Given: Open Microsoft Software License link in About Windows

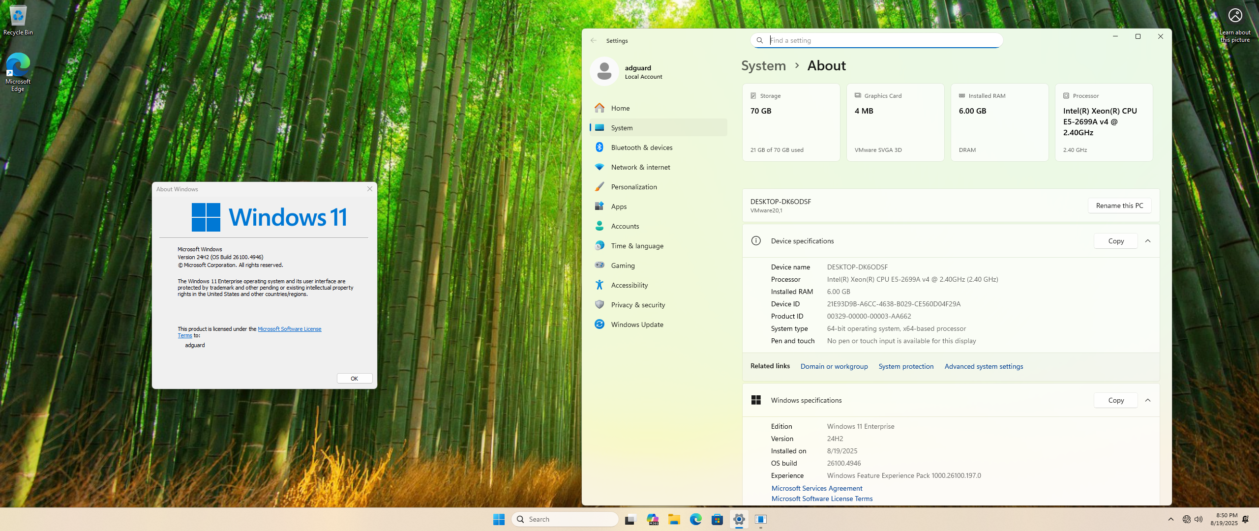Looking at the screenshot, I should [289, 329].
